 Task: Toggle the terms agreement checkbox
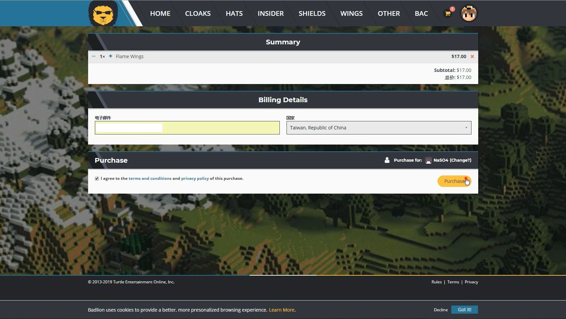click(x=97, y=178)
